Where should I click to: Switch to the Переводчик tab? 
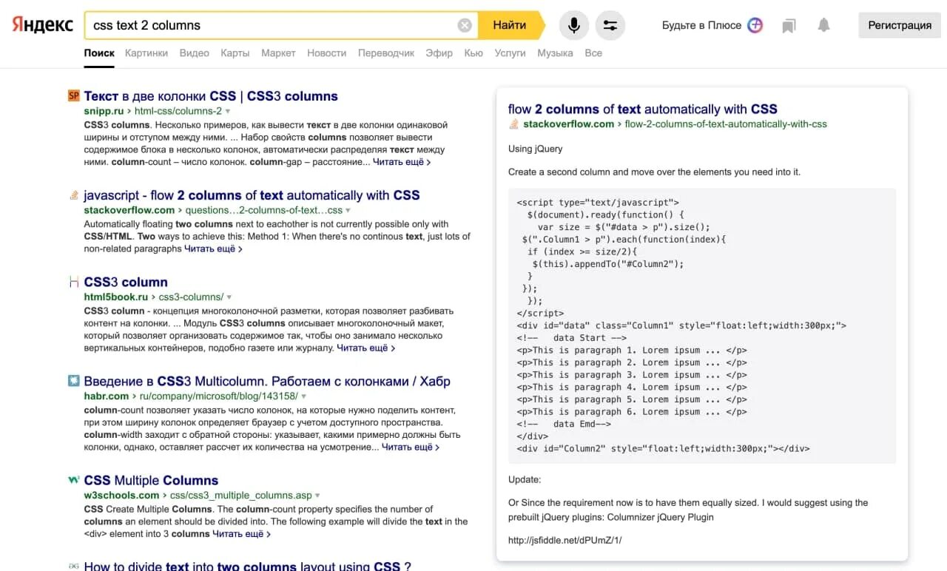[386, 53]
